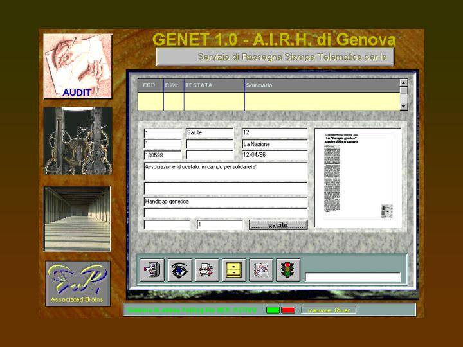Select the TESTATA column header
Screen dimensions: 463x347
tap(214, 85)
